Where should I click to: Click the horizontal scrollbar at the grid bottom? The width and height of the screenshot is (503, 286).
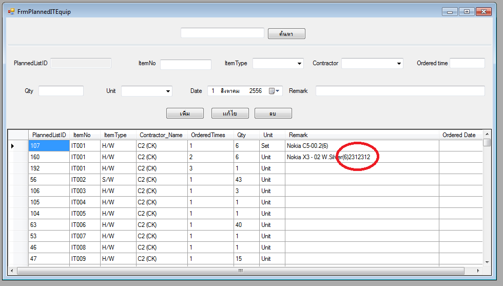[240, 271]
